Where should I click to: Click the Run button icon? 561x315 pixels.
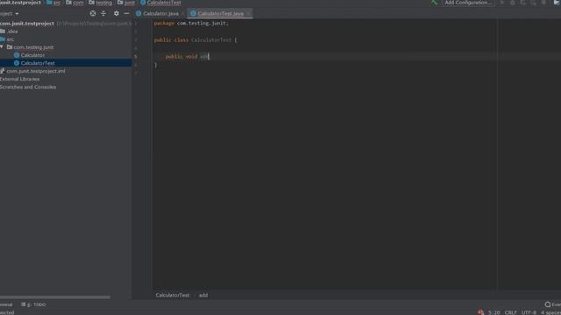[502, 3]
